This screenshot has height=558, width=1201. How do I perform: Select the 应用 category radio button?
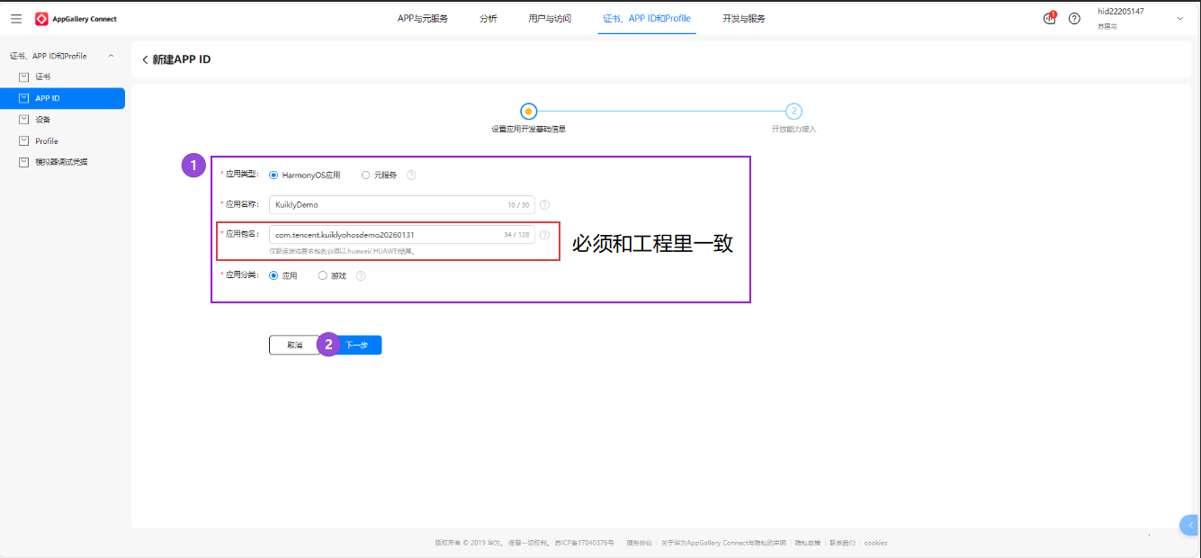[x=273, y=276]
